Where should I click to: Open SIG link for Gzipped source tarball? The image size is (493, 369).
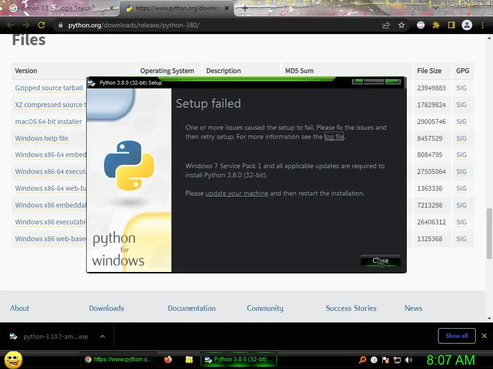(461, 88)
